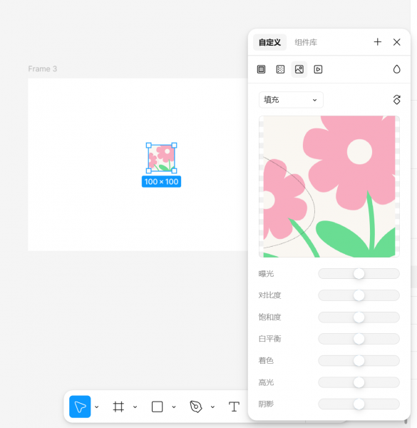Switch to the 自定义 tab
The image size is (417, 428).
pyautogui.click(x=269, y=42)
